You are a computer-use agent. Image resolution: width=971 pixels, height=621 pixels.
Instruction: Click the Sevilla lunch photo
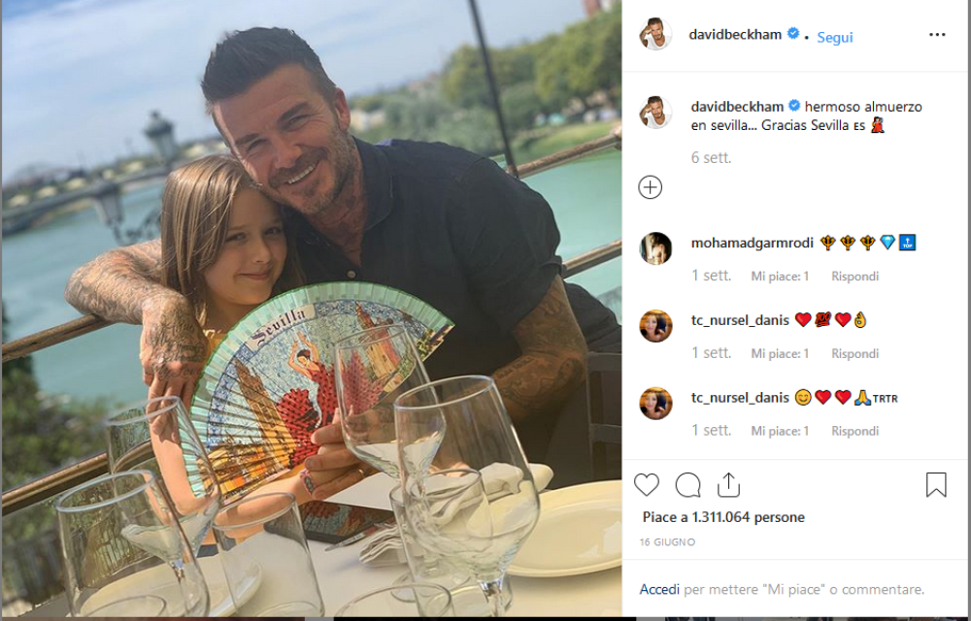tap(312, 308)
